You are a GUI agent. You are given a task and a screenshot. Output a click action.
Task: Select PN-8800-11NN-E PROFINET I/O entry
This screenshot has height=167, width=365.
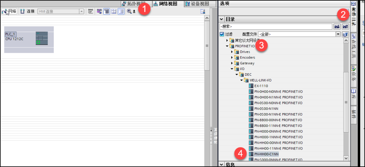[278, 126]
